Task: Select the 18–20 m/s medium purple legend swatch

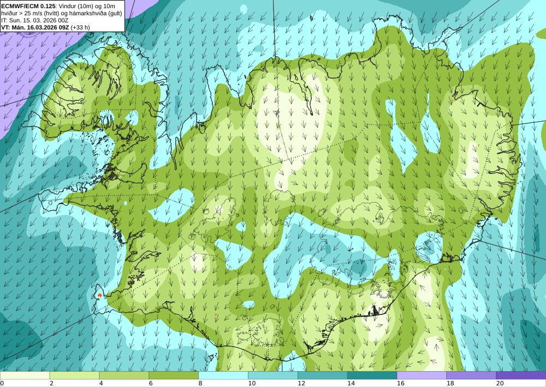Action: 471,376
